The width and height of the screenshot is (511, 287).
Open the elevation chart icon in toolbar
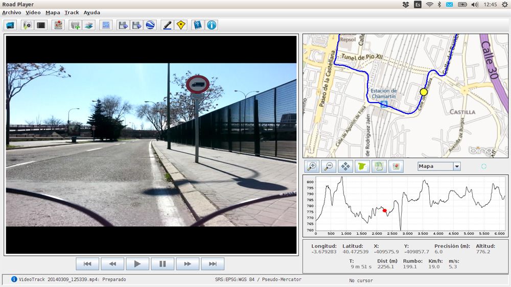(106, 25)
